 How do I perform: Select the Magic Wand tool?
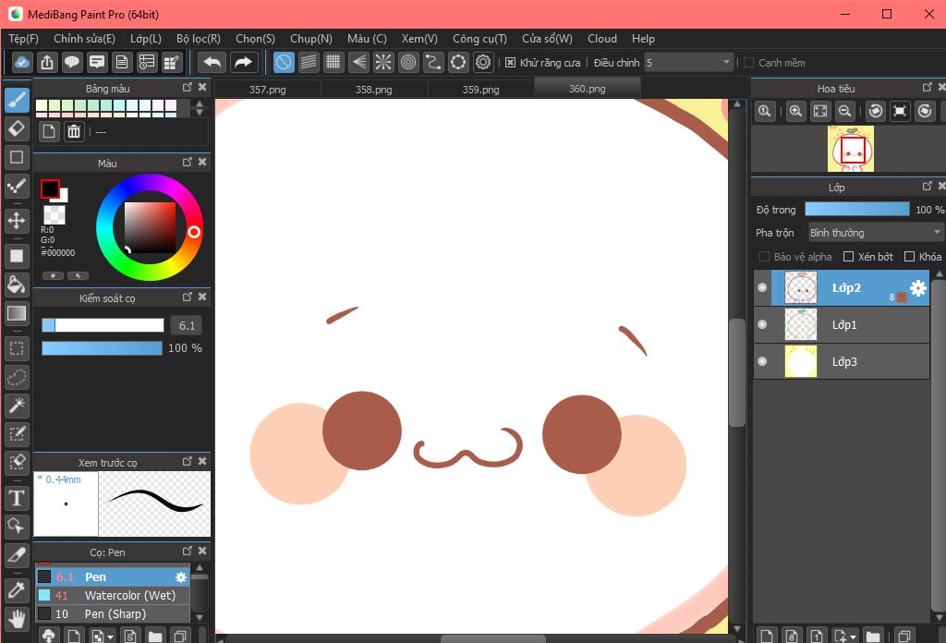[x=17, y=406]
